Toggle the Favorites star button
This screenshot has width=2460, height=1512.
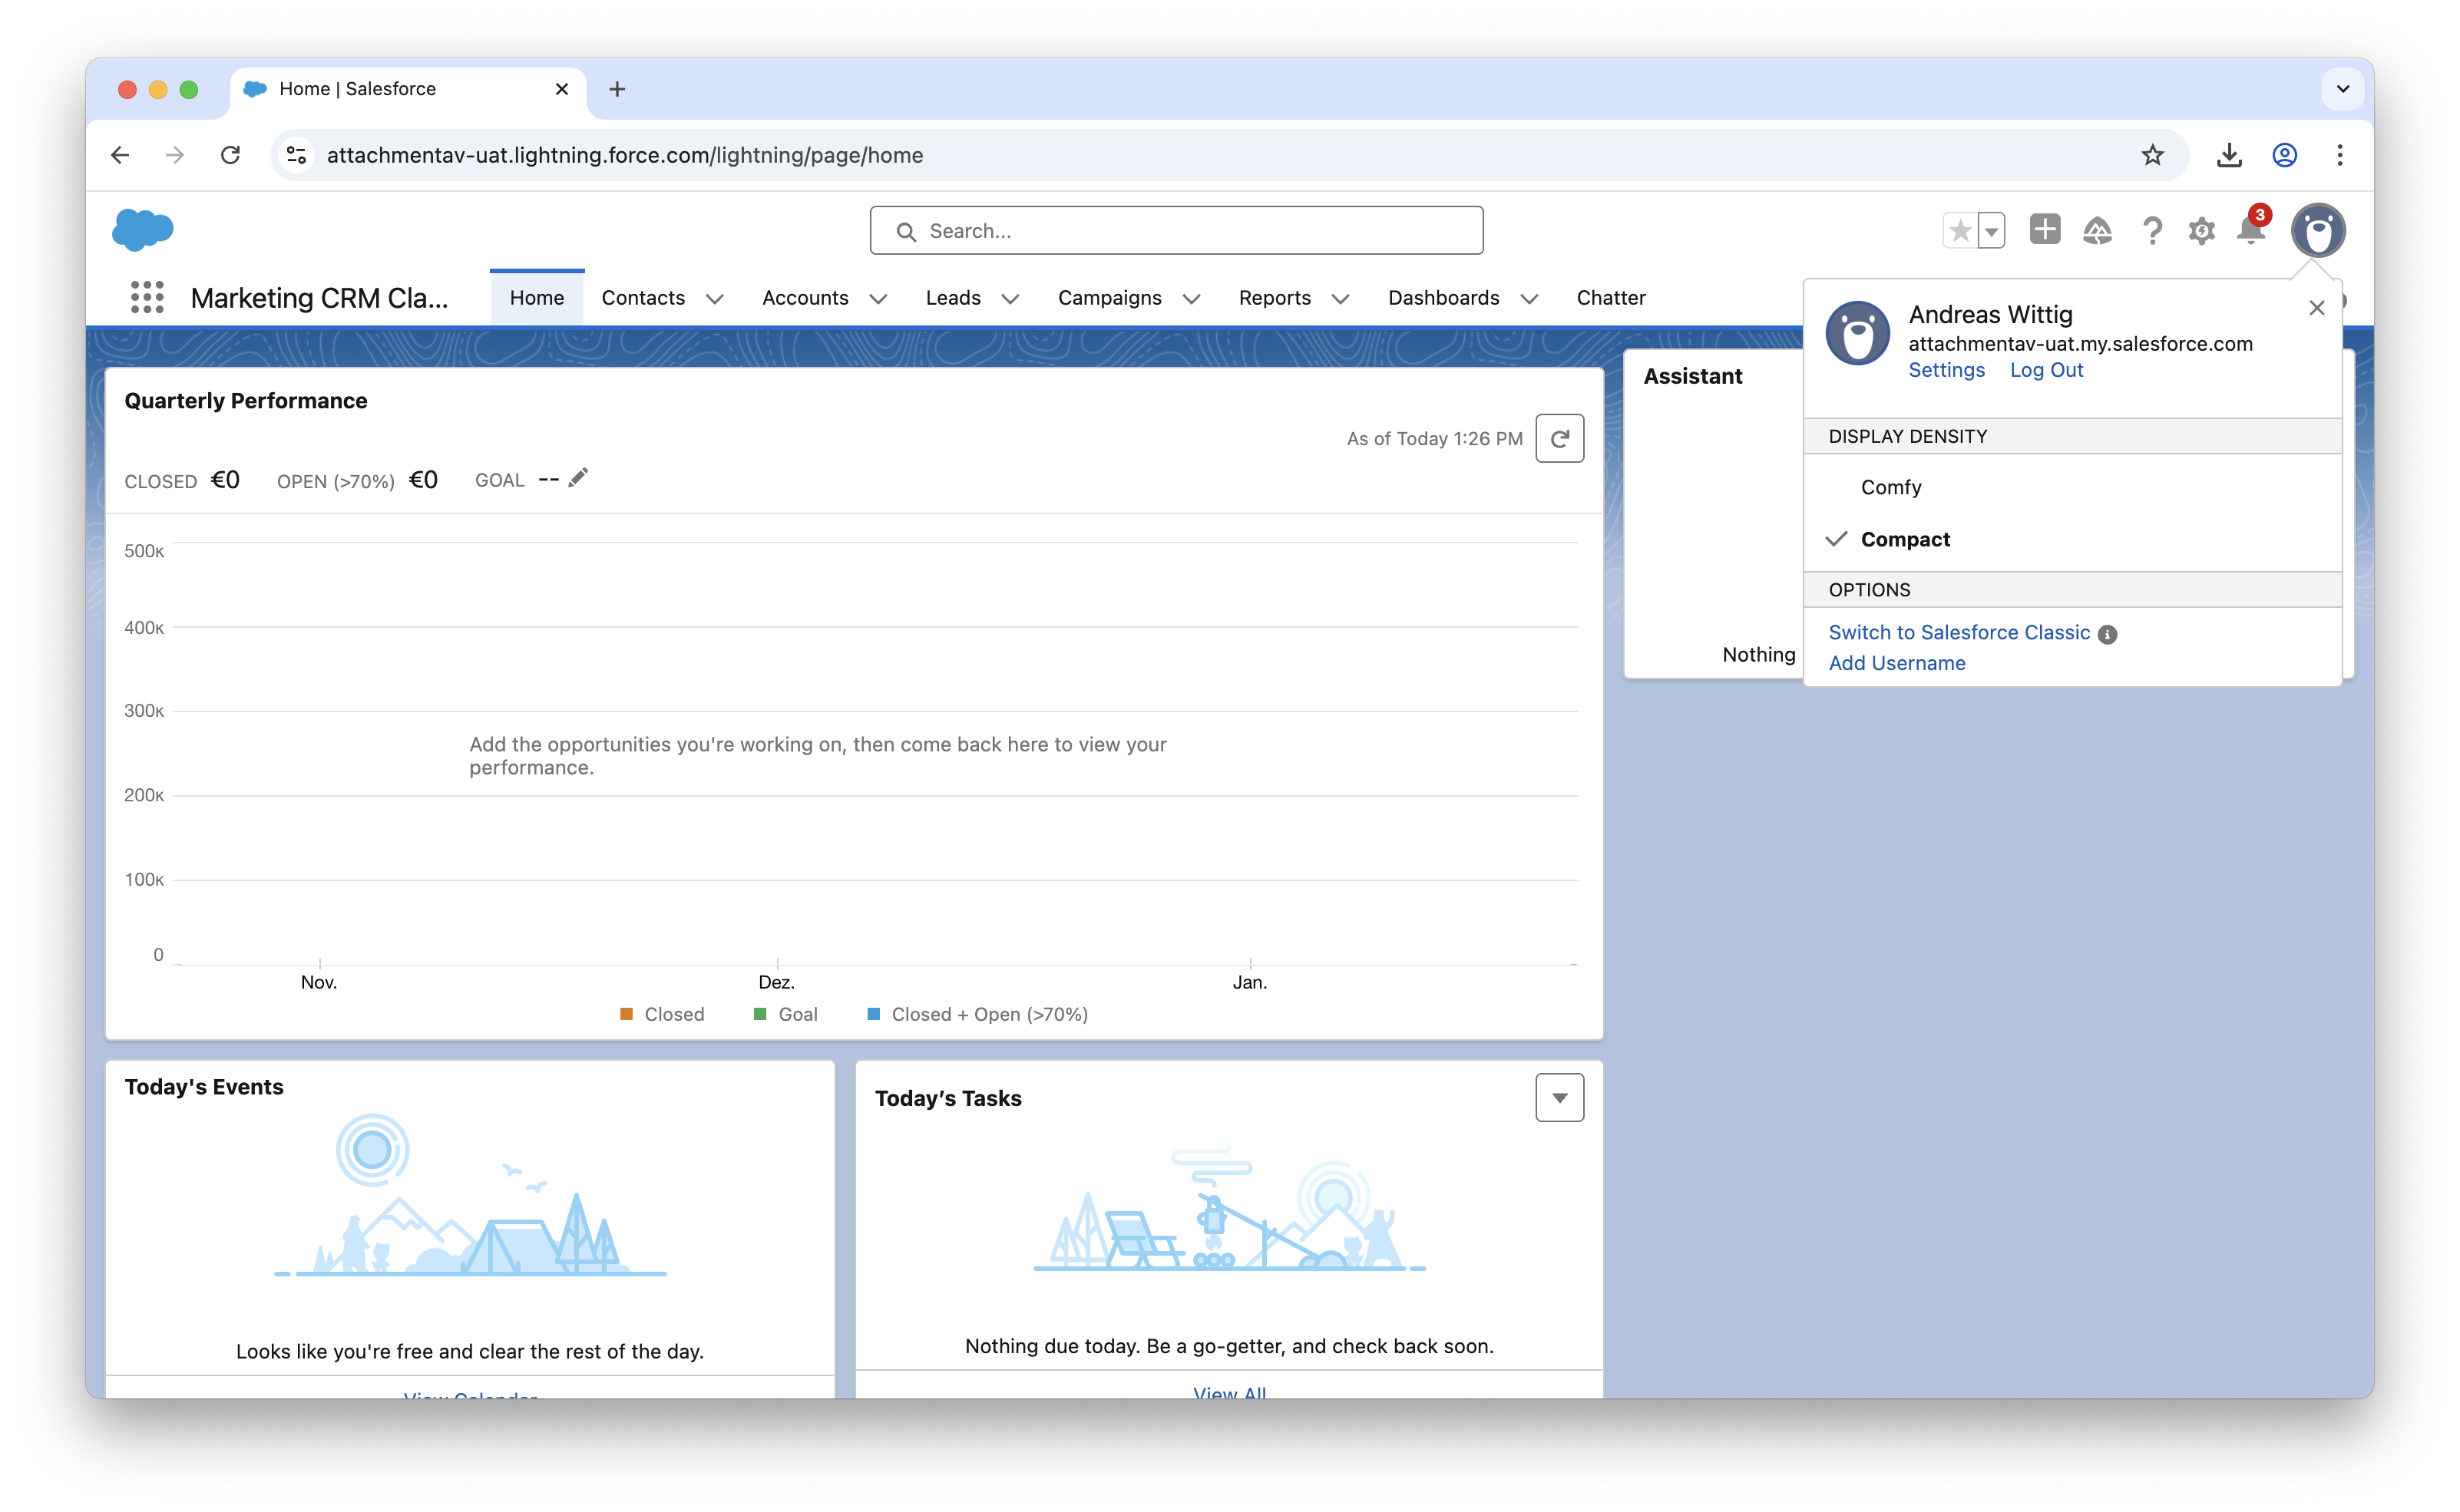click(x=1960, y=231)
